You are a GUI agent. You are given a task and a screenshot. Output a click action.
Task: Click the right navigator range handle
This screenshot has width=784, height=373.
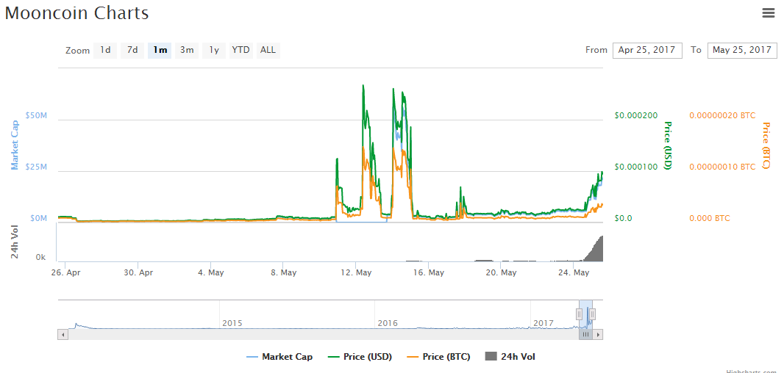point(593,314)
